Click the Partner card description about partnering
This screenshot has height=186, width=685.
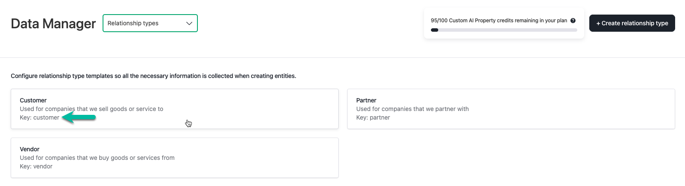coord(412,109)
